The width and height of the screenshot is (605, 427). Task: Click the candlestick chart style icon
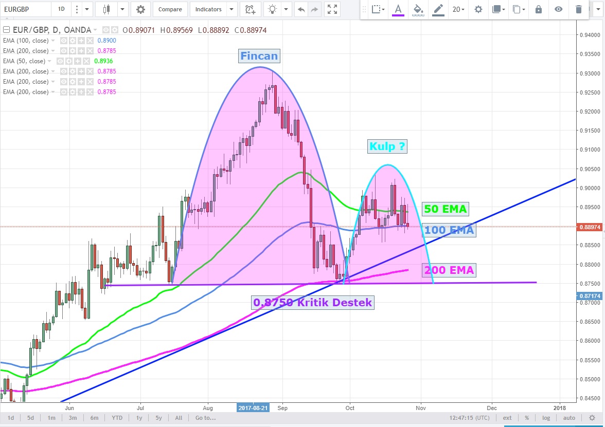pyautogui.click(x=106, y=9)
